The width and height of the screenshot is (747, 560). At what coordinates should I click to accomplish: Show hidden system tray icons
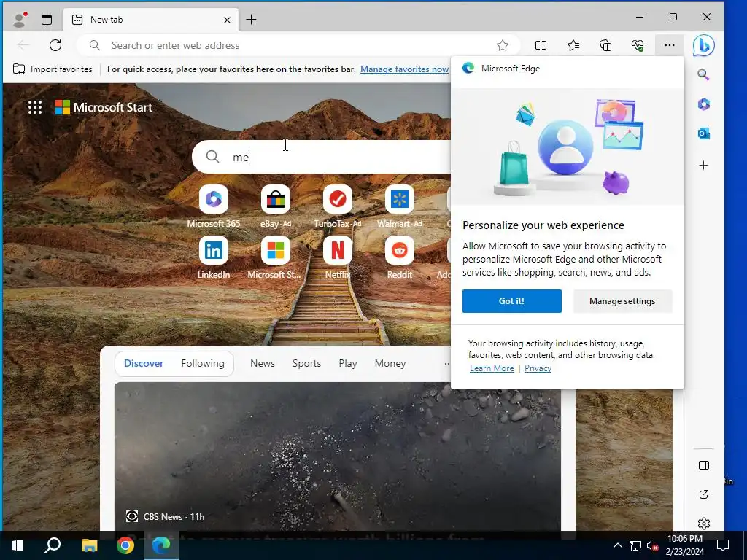pos(617,545)
